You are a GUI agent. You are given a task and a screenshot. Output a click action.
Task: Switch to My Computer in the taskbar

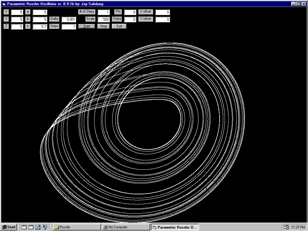[126, 227]
